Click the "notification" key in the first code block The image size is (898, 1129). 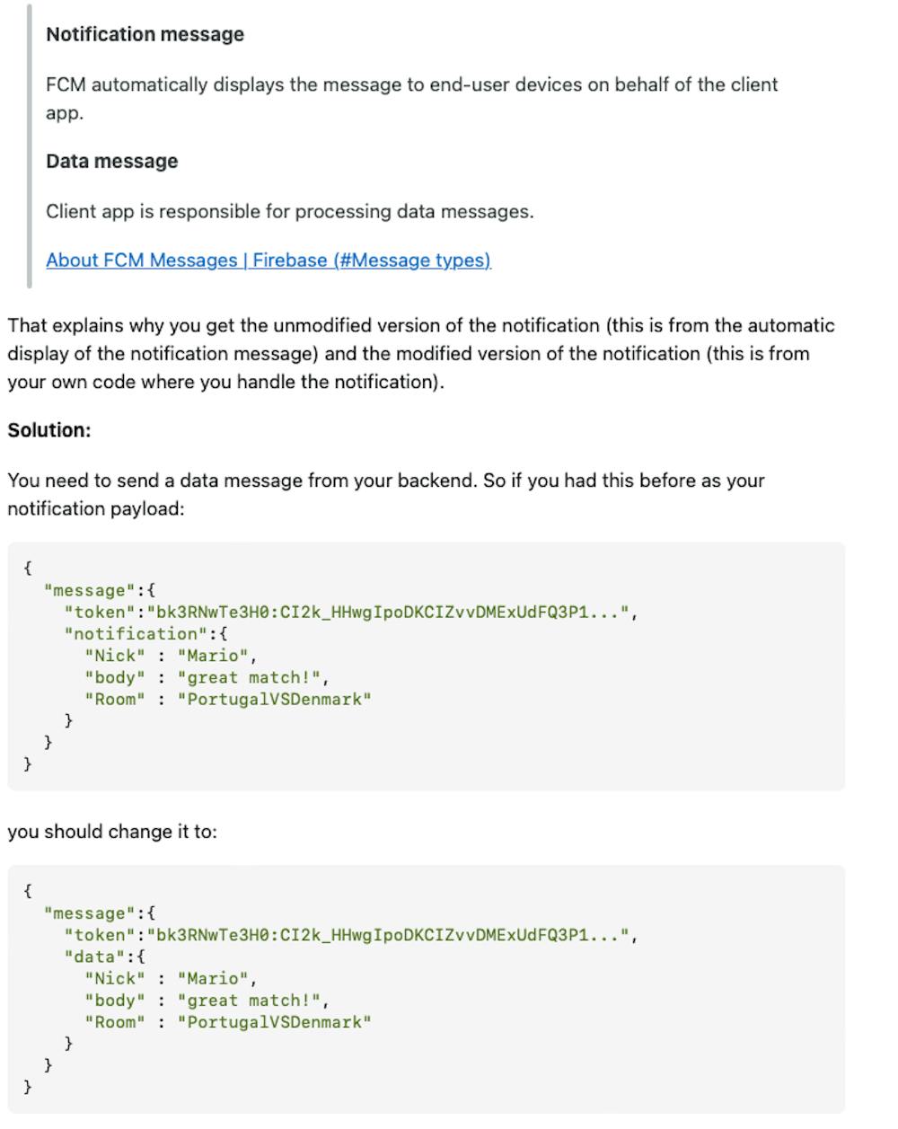click(135, 634)
